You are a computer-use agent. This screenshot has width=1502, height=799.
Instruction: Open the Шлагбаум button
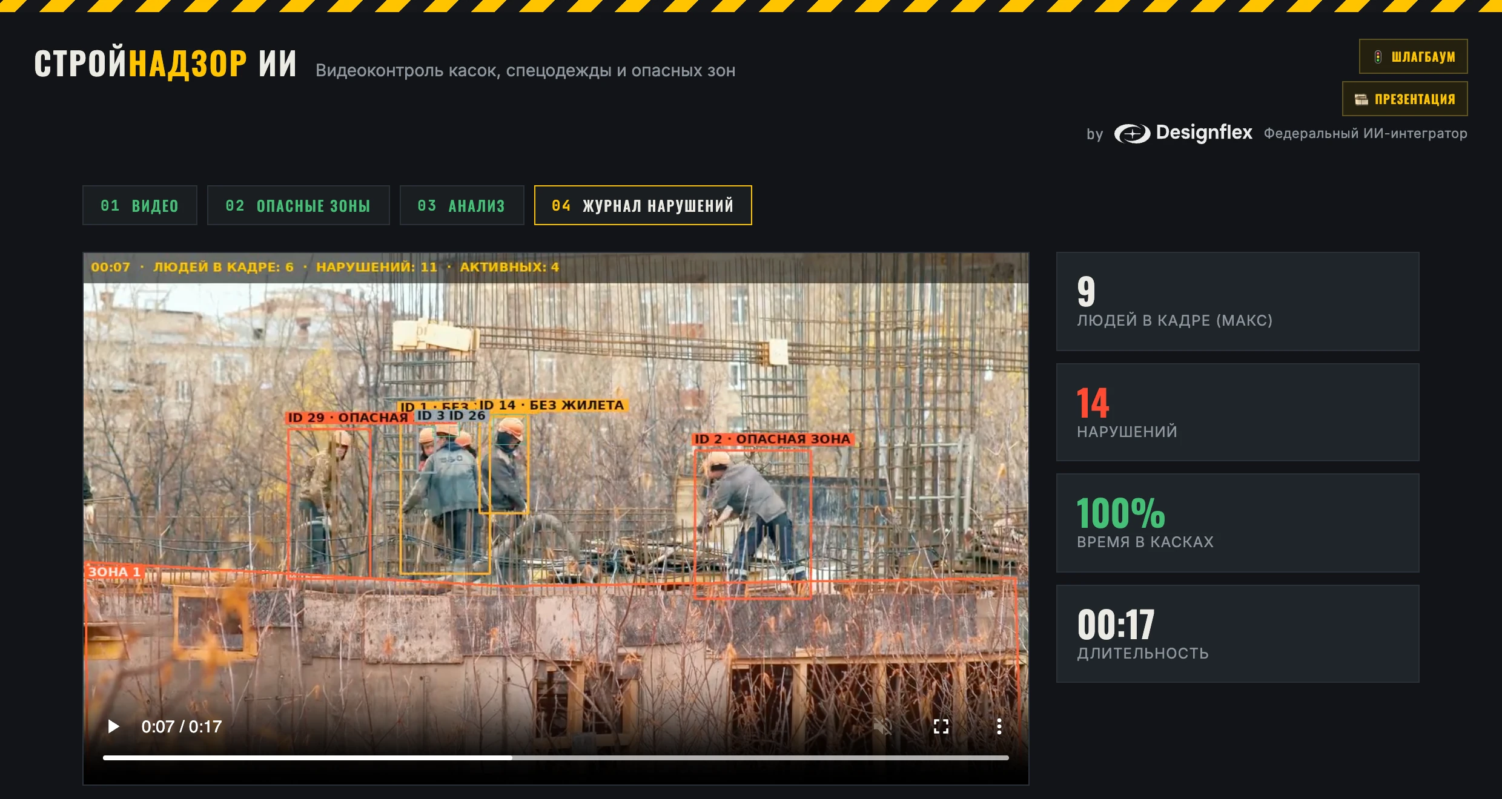(x=1413, y=56)
